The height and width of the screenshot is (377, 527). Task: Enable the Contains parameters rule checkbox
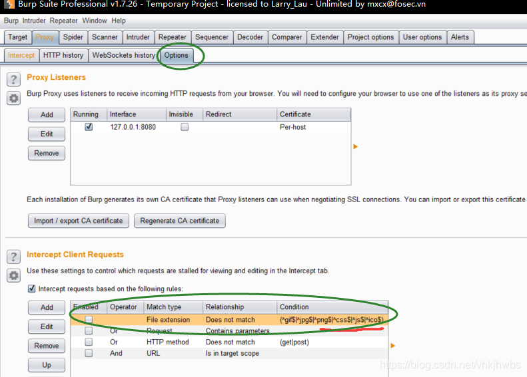[89, 330]
